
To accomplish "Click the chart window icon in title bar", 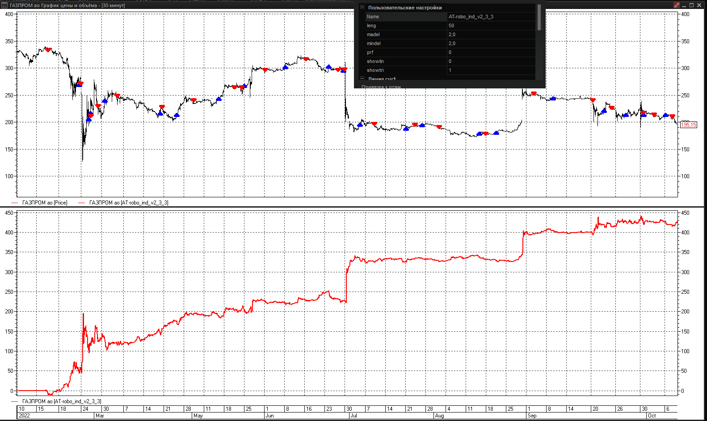I will (4, 5).
